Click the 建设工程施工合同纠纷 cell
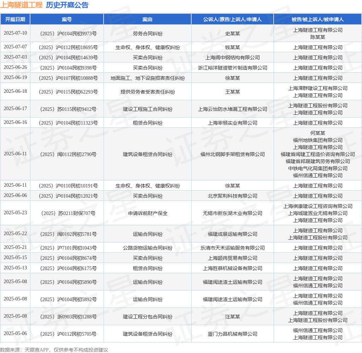The height and width of the screenshot is (353, 362). [x=147, y=109]
